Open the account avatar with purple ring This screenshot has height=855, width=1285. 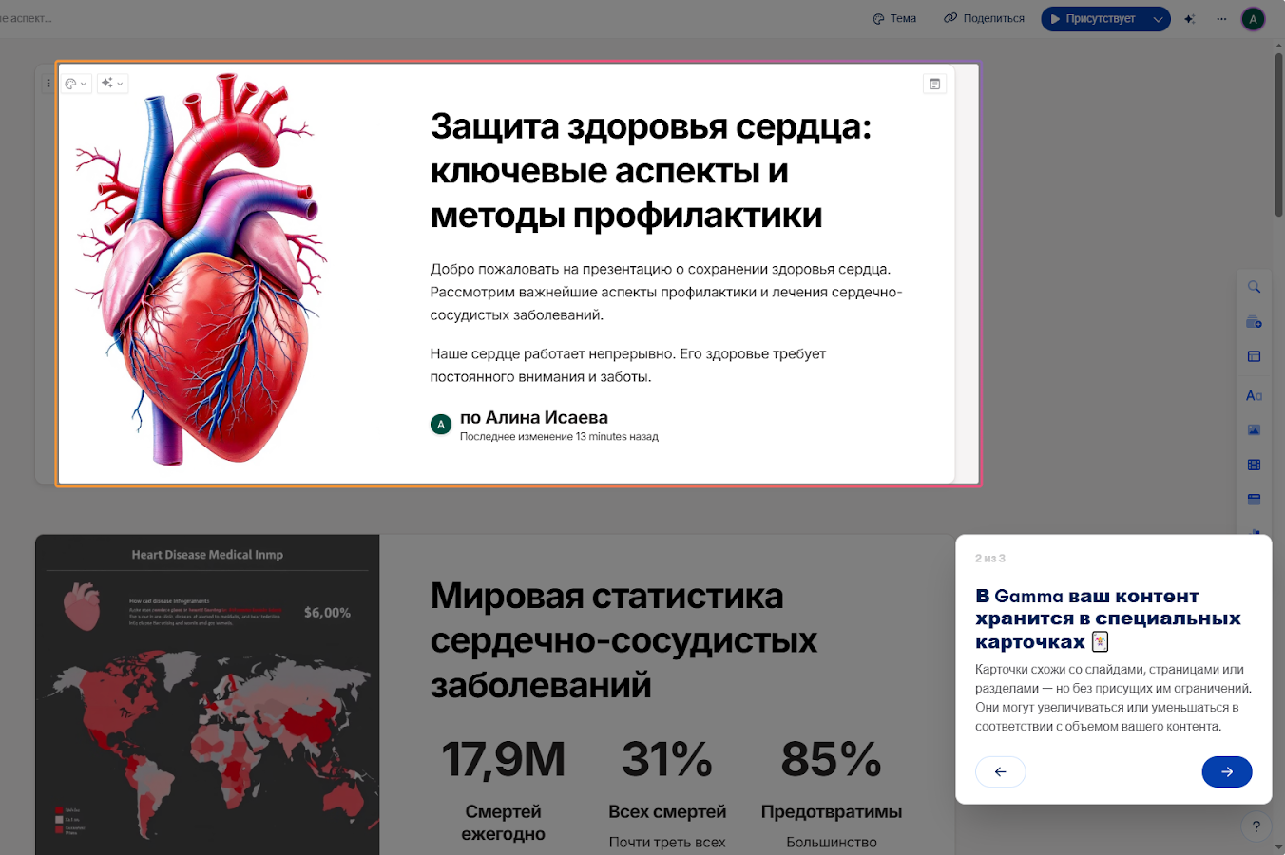pyautogui.click(x=1253, y=18)
